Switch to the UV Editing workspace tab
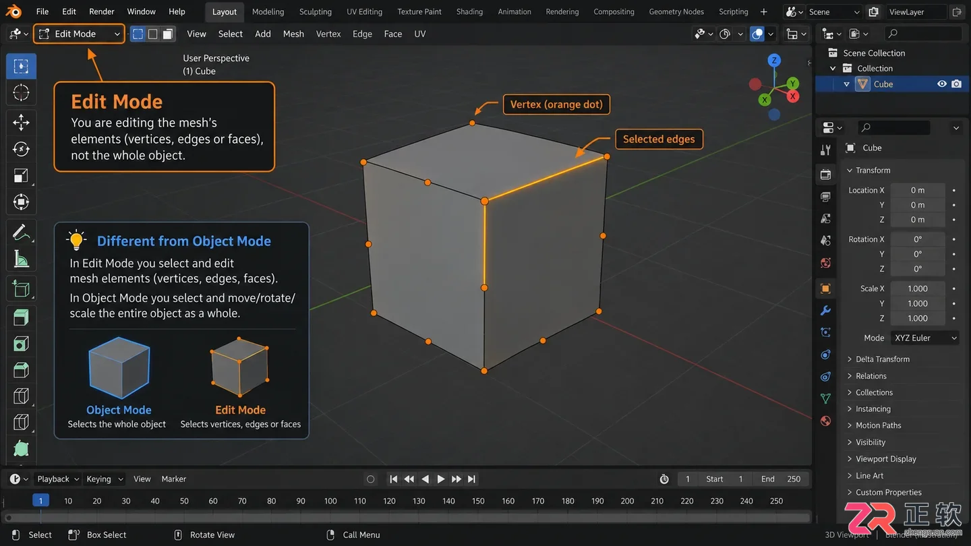Image resolution: width=971 pixels, height=546 pixels. [x=364, y=11]
